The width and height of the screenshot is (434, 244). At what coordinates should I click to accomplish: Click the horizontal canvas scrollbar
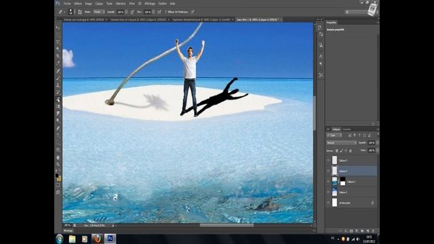click(x=226, y=226)
